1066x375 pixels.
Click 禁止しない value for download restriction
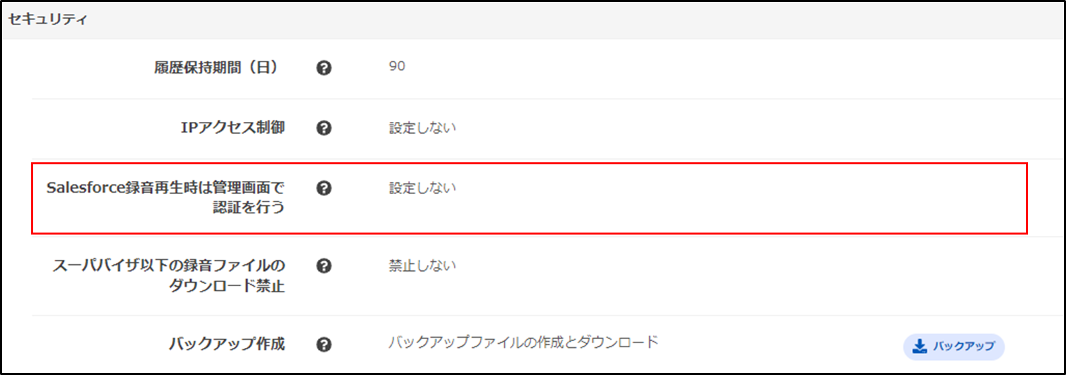(x=422, y=266)
